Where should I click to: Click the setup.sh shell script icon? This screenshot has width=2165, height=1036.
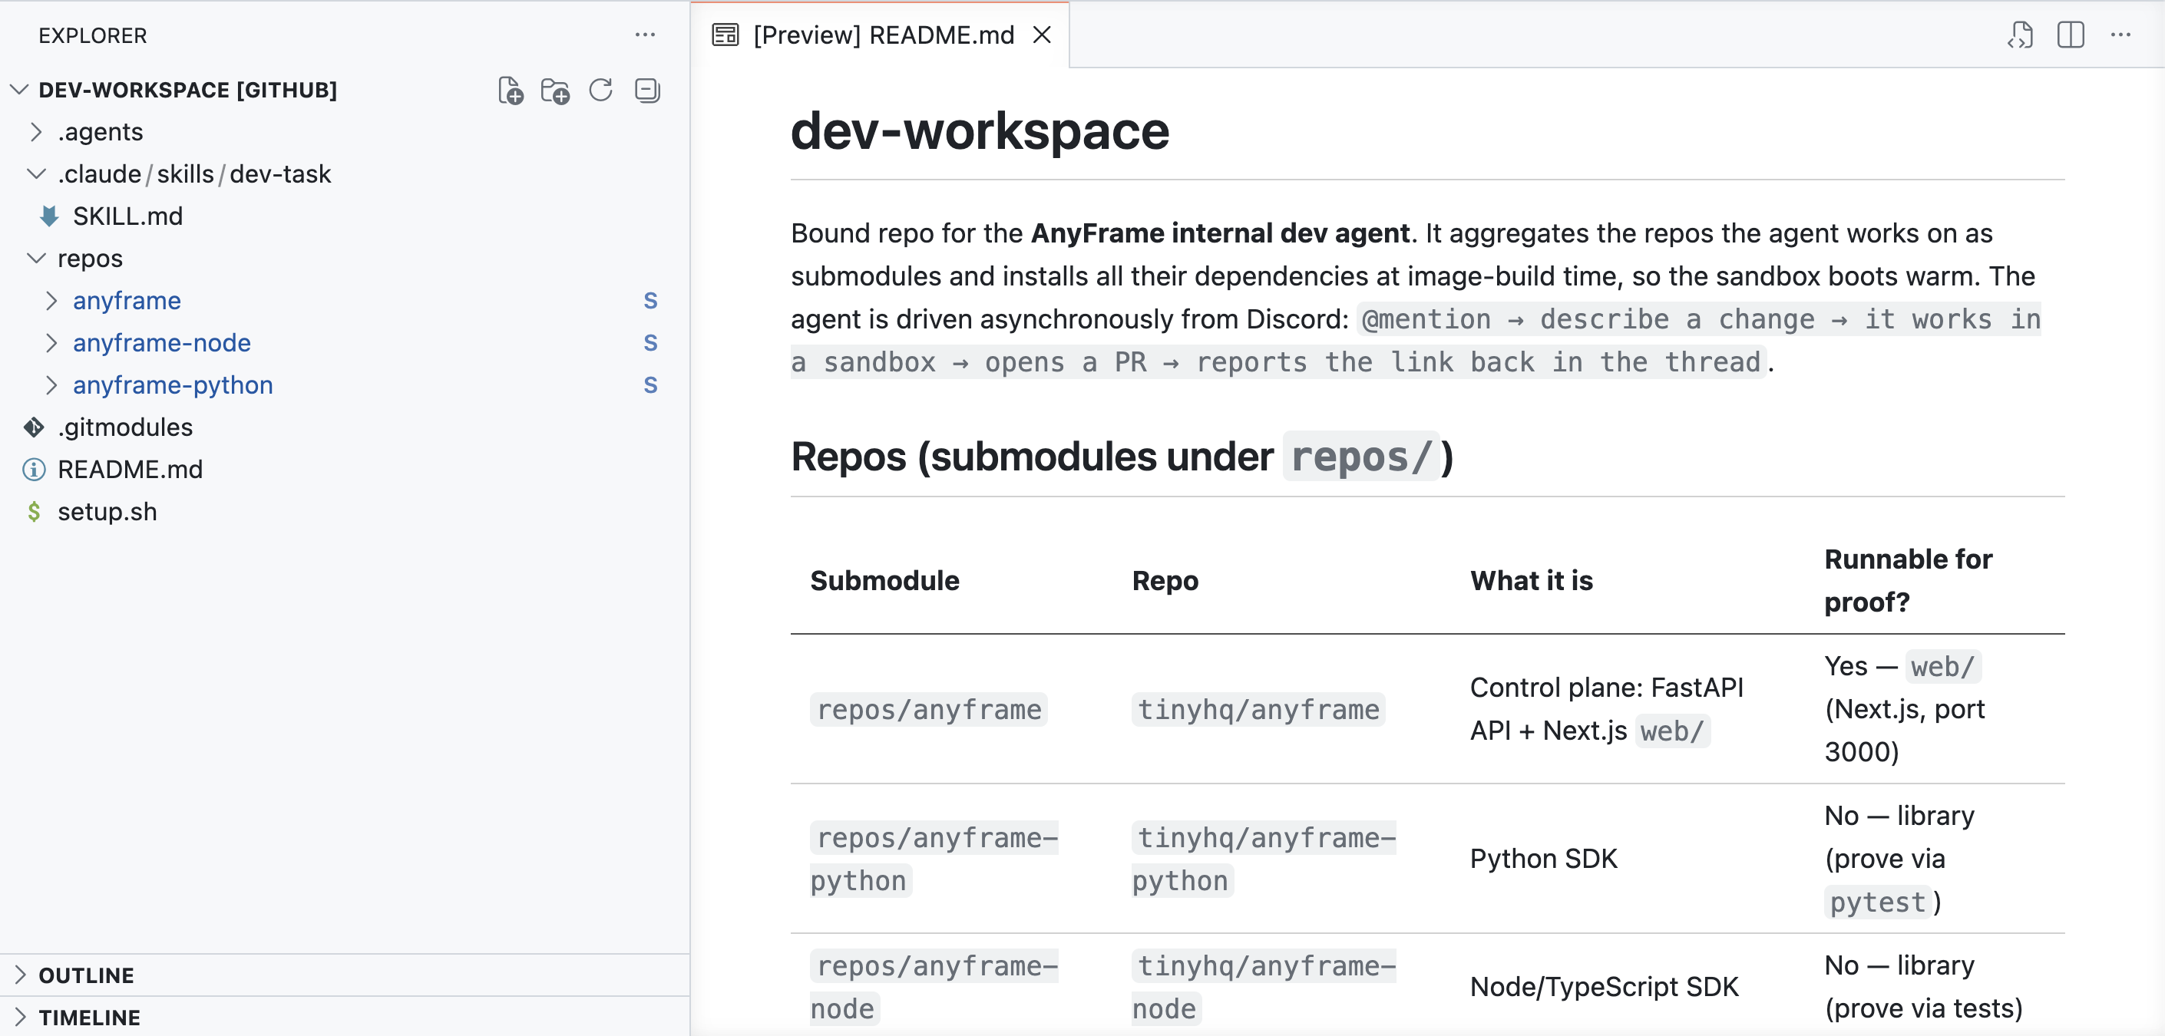pos(34,511)
